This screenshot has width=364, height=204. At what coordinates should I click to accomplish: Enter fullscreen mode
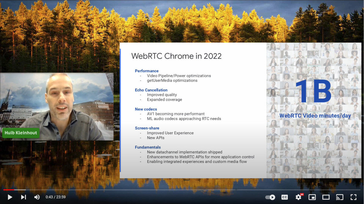[x=353, y=197]
